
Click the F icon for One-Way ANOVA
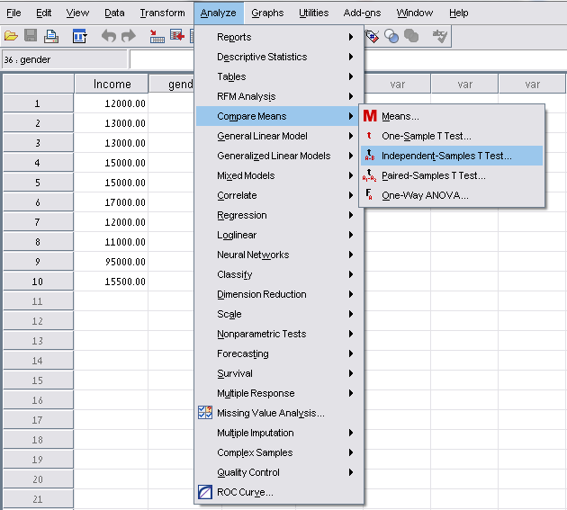(369, 194)
